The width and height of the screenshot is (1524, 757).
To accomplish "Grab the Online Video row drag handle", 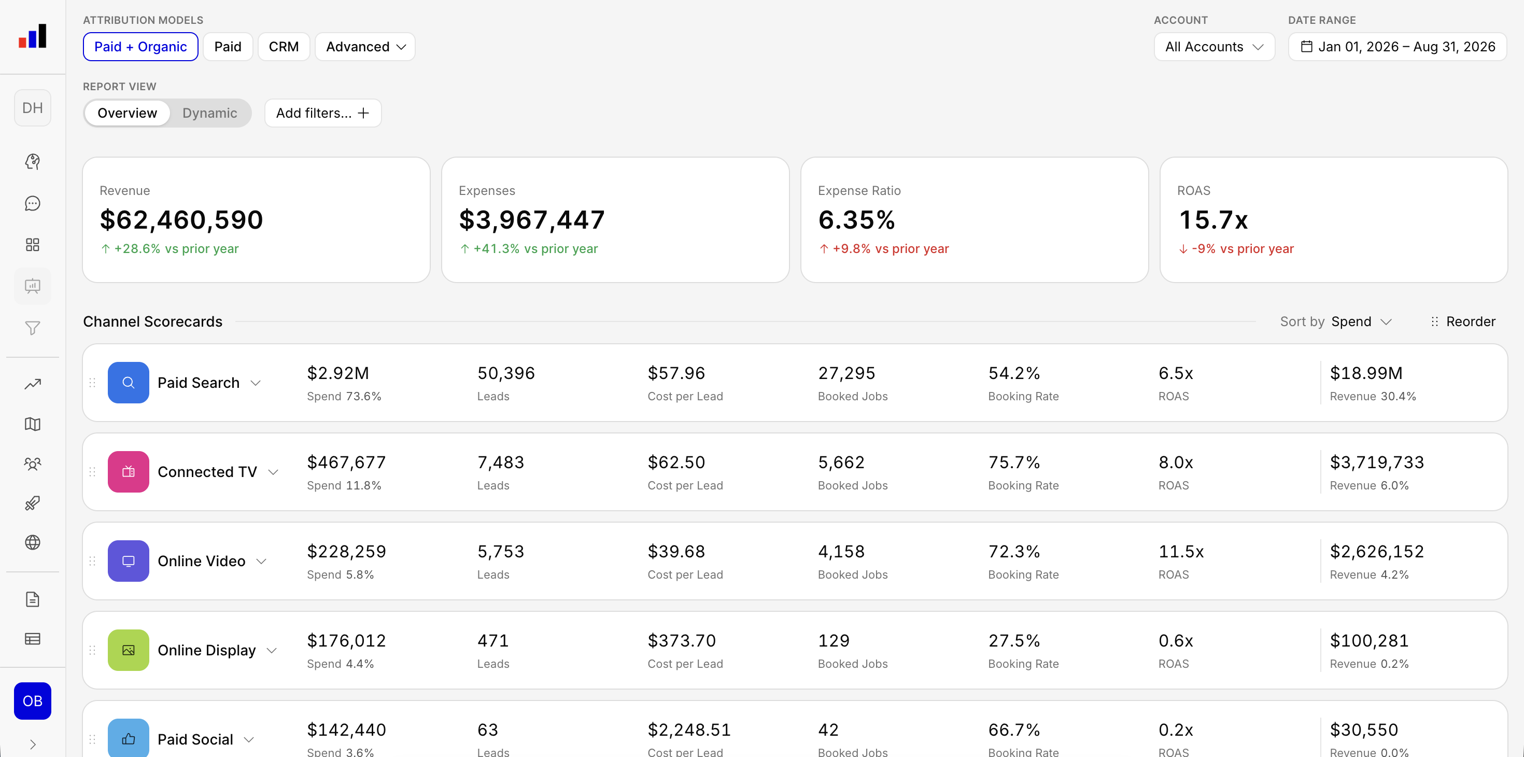I will (x=92, y=561).
